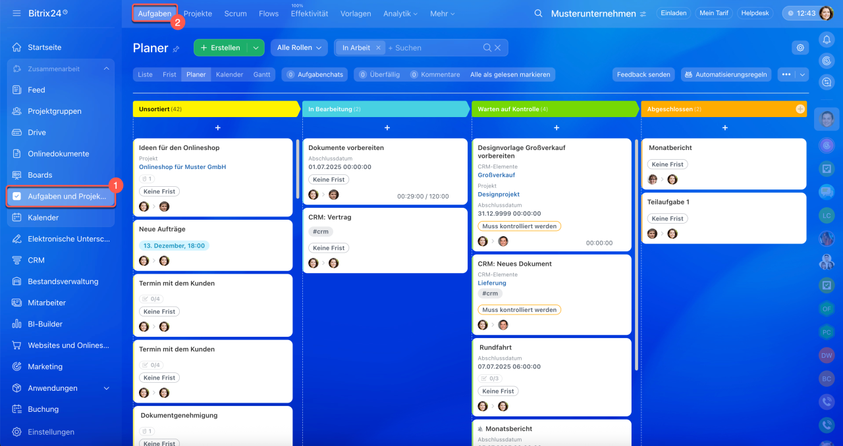The image size is (843, 446).
Task: Expand Anwendungen in the sidebar
Action: (107, 388)
